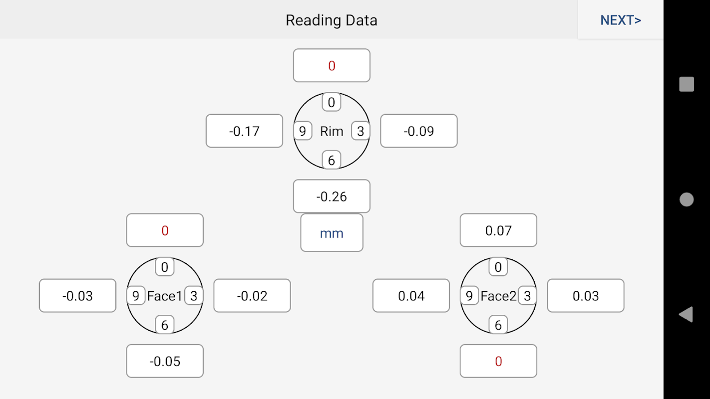Tap the Face1 -0.05 bottom reading

pos(165,361)
